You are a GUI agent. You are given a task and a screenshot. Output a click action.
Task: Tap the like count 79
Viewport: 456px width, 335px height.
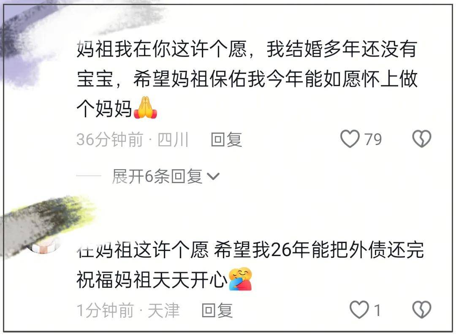pyautogui.click(x=373, y=140)
